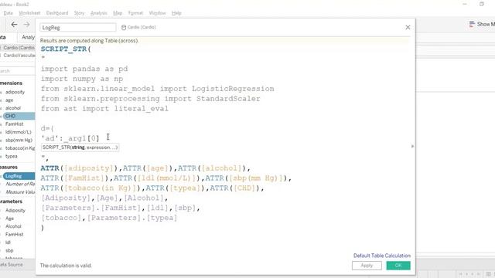This screenshot has height=278, width=495.
Task: Close the LogReg calculation dialog
Action: tap(408, 28)
